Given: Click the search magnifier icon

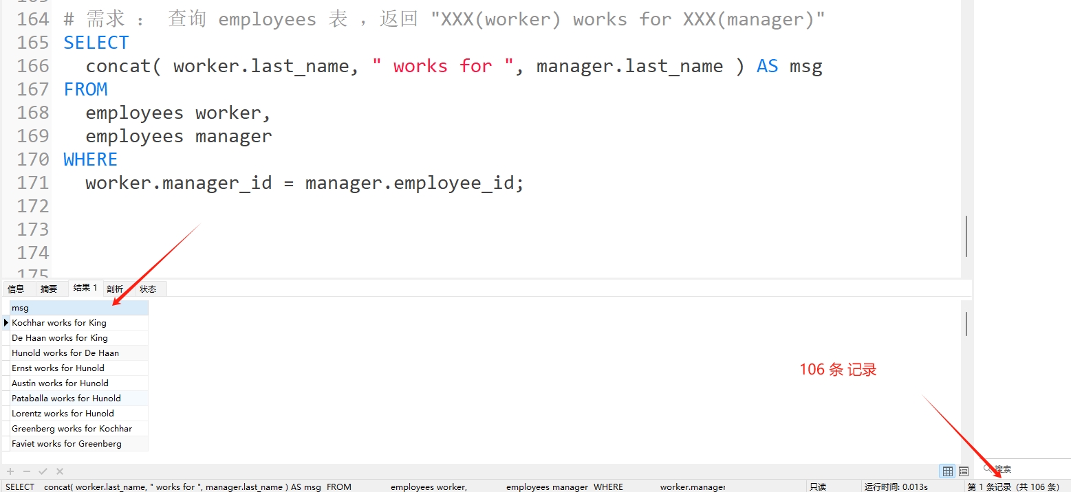Looking at the screenshot, I should 988,469.
